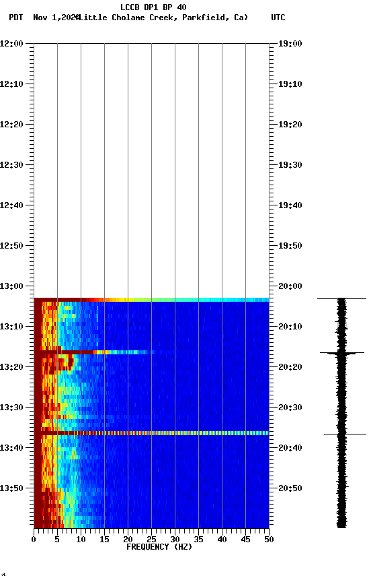This screenshot has width=371, height=582.
Task: Click the '13:20' PDT time label
Action: click(x=11, y=368)
